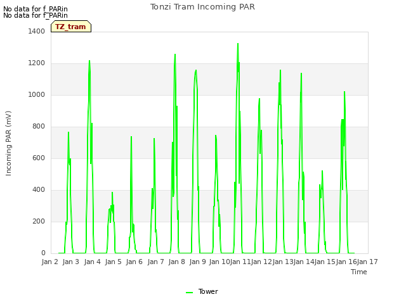406x304 pixels.
Task: Click the Jan 16 peak near 1000 mV
Action: (344, 92)
